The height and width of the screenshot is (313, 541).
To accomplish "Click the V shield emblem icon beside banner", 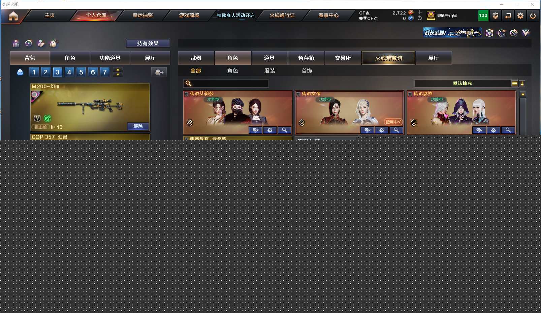I will click(489, 33).
